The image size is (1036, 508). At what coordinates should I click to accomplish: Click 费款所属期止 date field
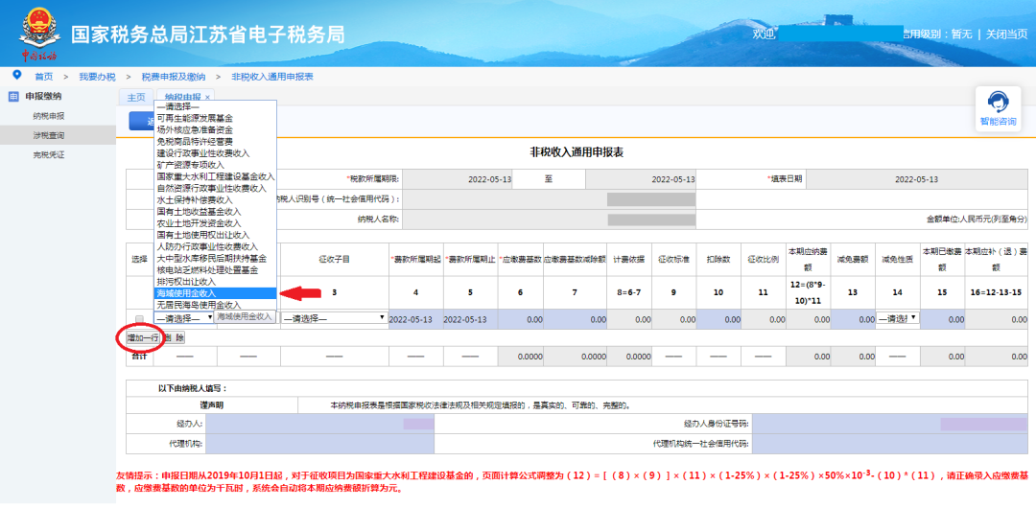click(x=470, y=318)
